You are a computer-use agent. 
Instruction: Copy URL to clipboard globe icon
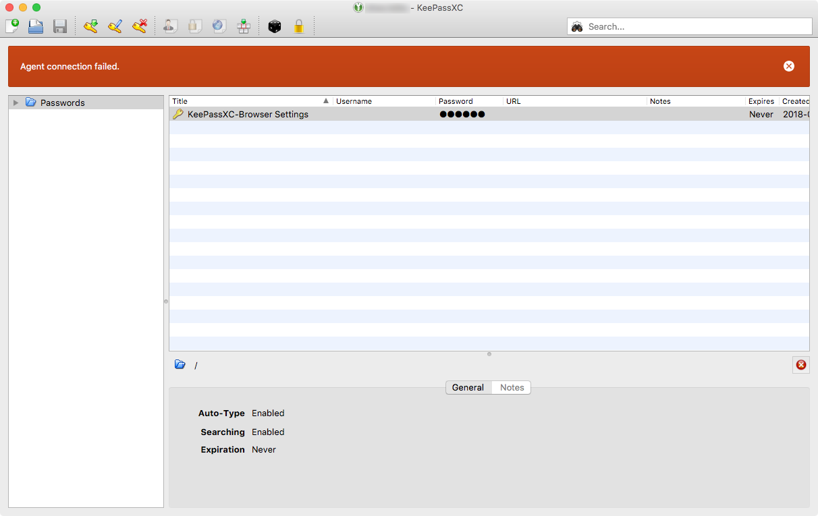coord(219,26)
